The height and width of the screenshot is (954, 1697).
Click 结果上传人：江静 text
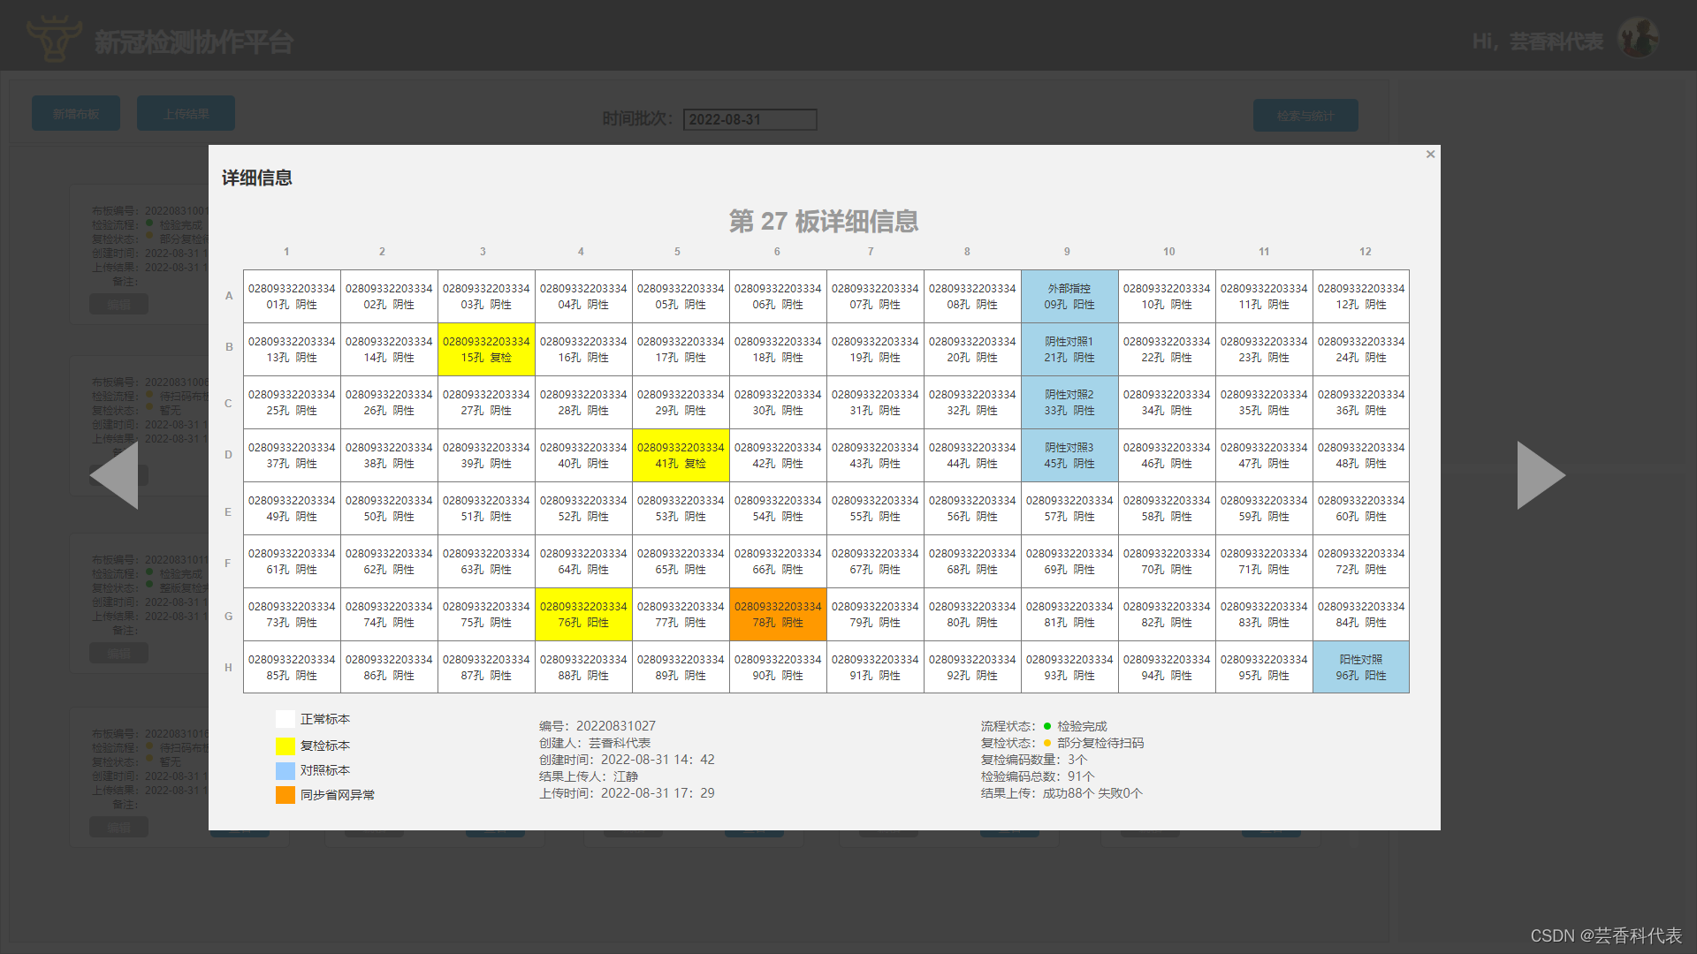tap(589, 776)
